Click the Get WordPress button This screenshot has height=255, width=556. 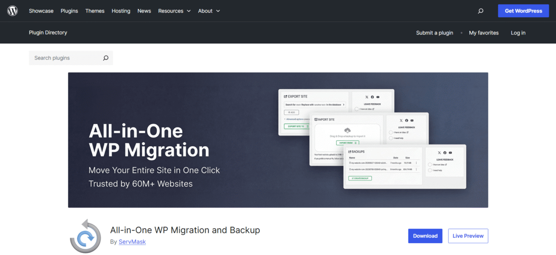pos(523,11)
